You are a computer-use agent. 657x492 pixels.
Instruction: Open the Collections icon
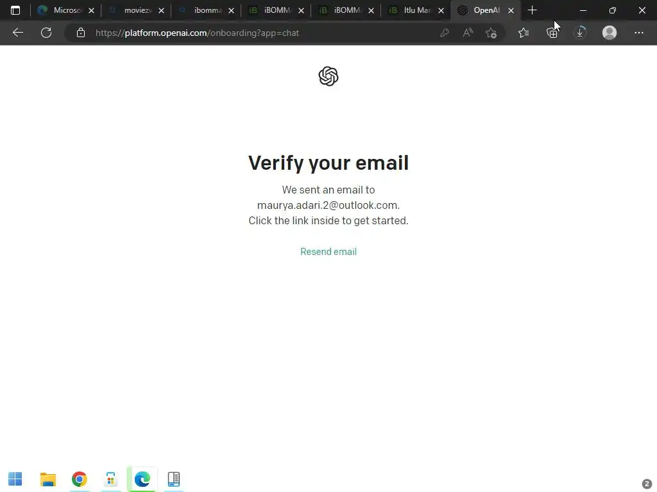click(552, 33)
